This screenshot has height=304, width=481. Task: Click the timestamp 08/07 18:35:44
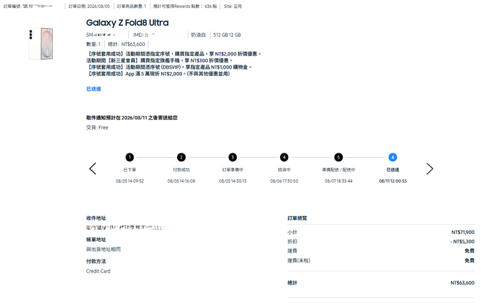pyautogui.click(x=338, y=181)
